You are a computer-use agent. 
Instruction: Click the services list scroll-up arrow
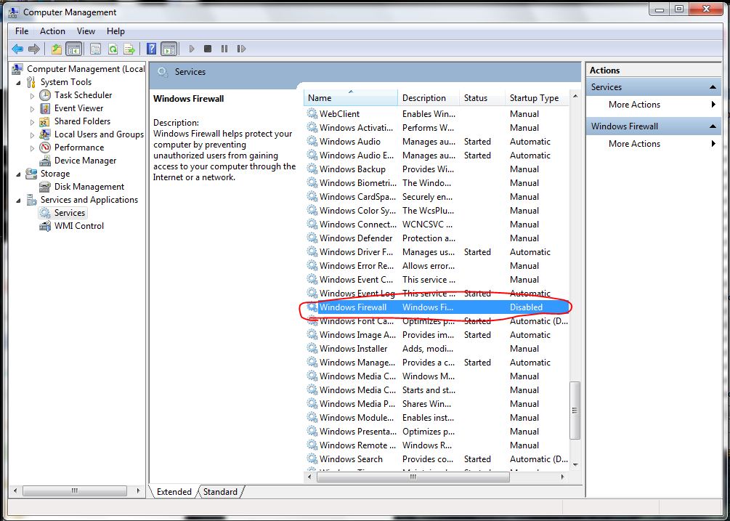click(x=575, y=96)
